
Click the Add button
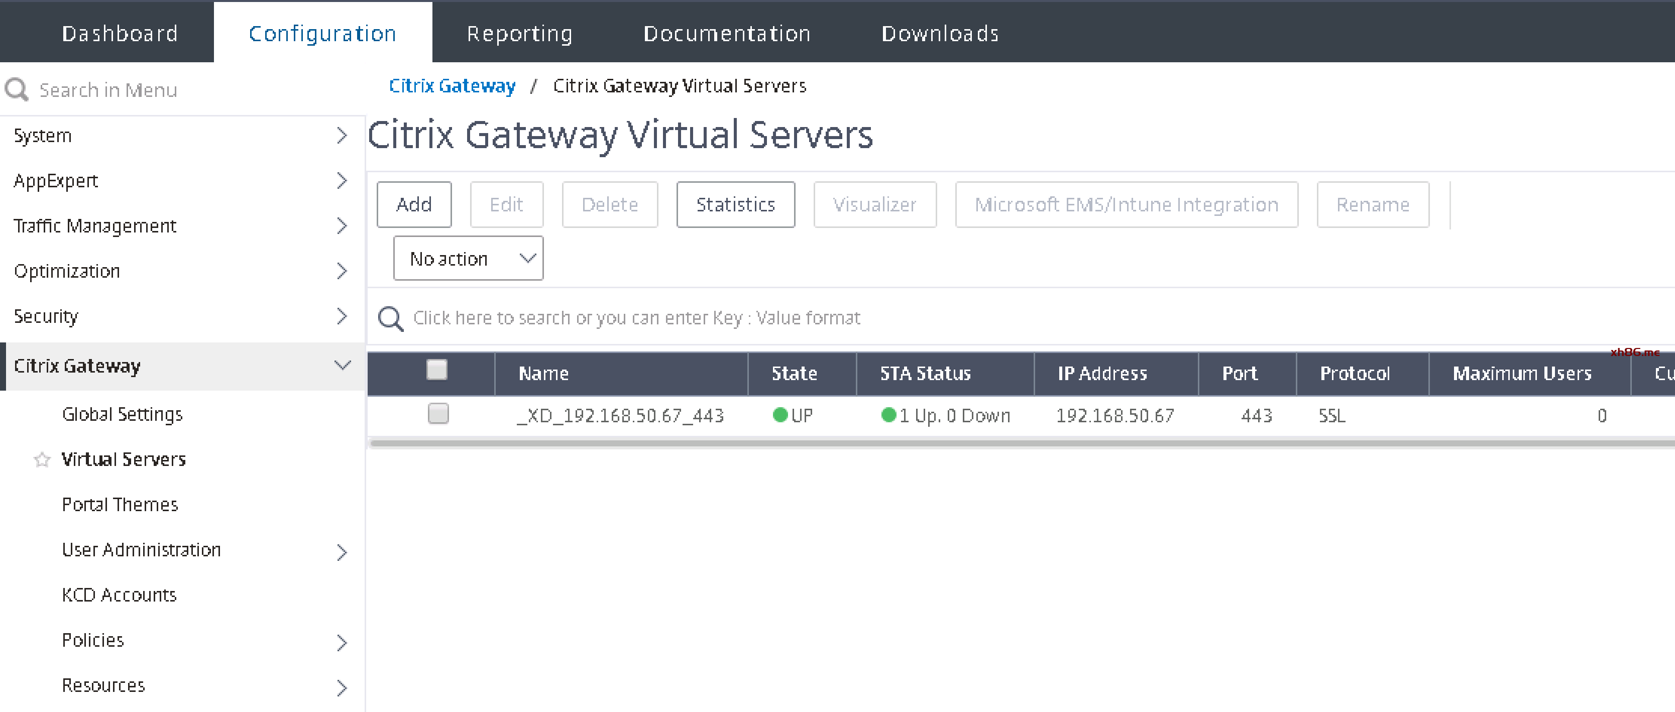tap(413, 205)
